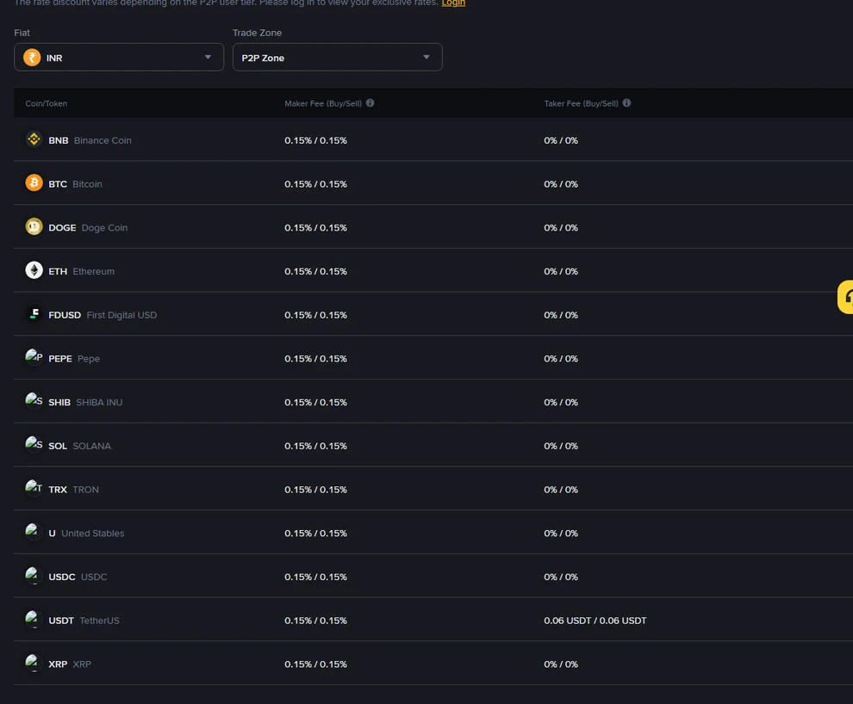The image size is (853, 704).
Task: Select the TRX TRON name
Action: [73, 490]
